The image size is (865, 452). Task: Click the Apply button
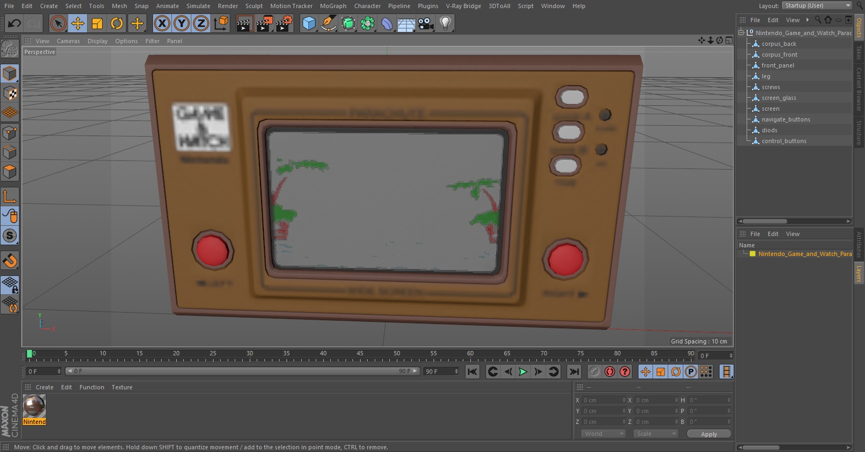click(709, 434)
